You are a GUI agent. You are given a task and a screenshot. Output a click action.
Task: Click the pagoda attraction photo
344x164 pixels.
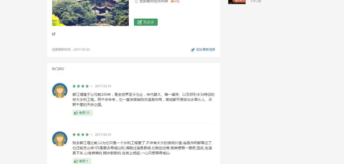coord(90,13)
